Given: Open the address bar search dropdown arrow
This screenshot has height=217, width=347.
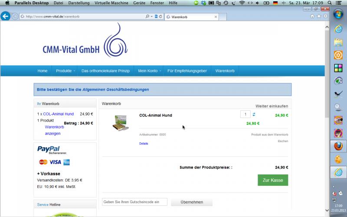Looking at the screenshot, I should [x=151, y=16].
